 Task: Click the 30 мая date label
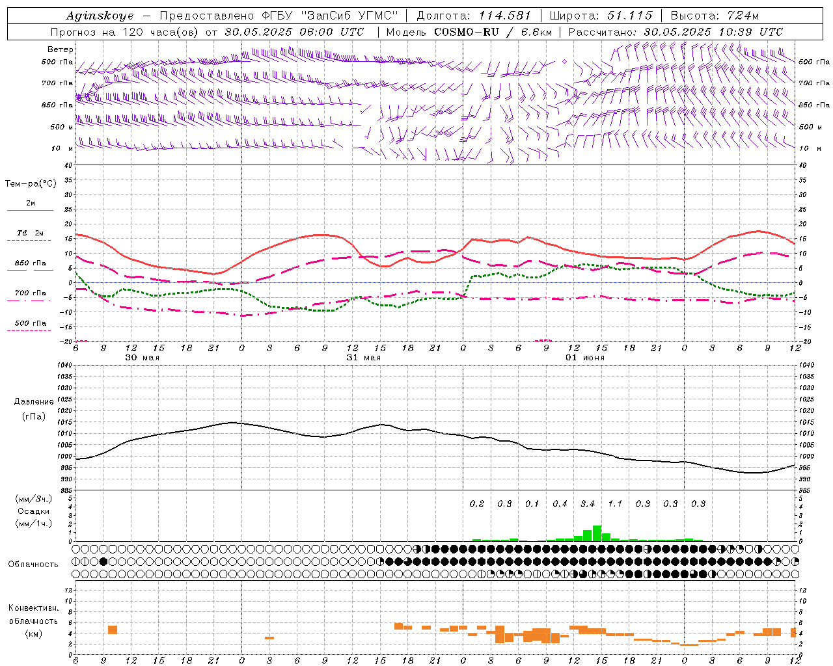point(142,358)
